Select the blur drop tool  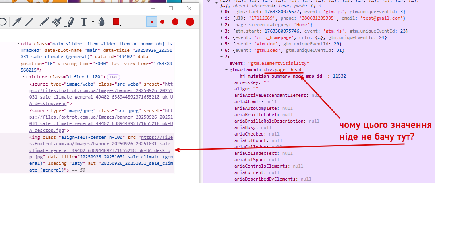[101, 22]
